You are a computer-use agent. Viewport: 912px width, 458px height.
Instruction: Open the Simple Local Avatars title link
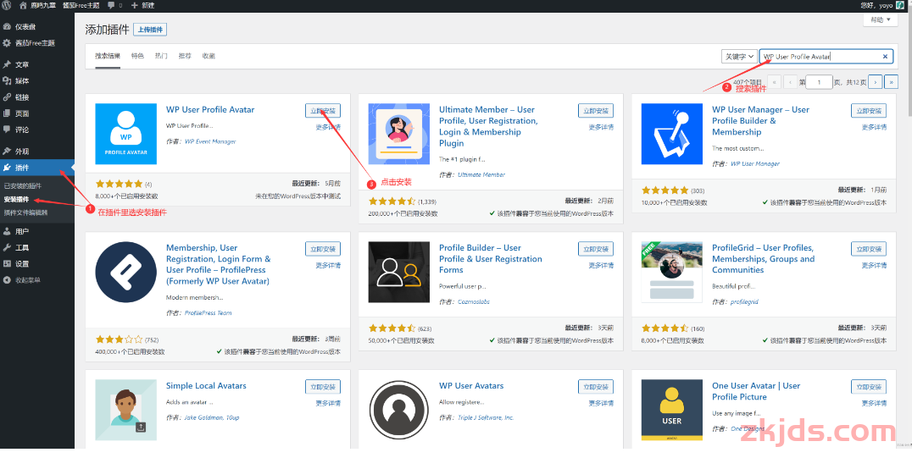pyautogui.click(x=206, y=386)
